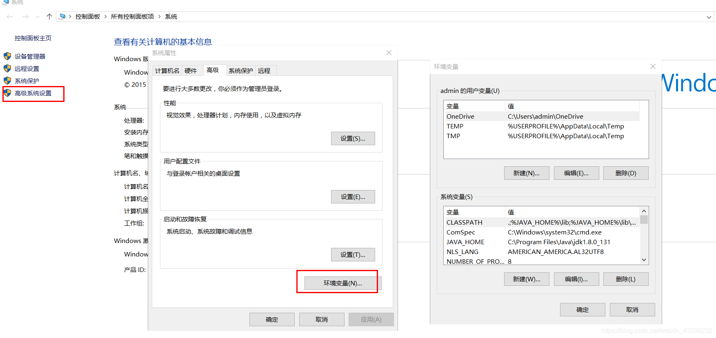
Task: Click the disabled 应用(A) button
Action: tap(371, 320)
